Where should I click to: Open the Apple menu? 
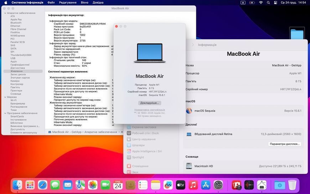(x=6, y=2)
